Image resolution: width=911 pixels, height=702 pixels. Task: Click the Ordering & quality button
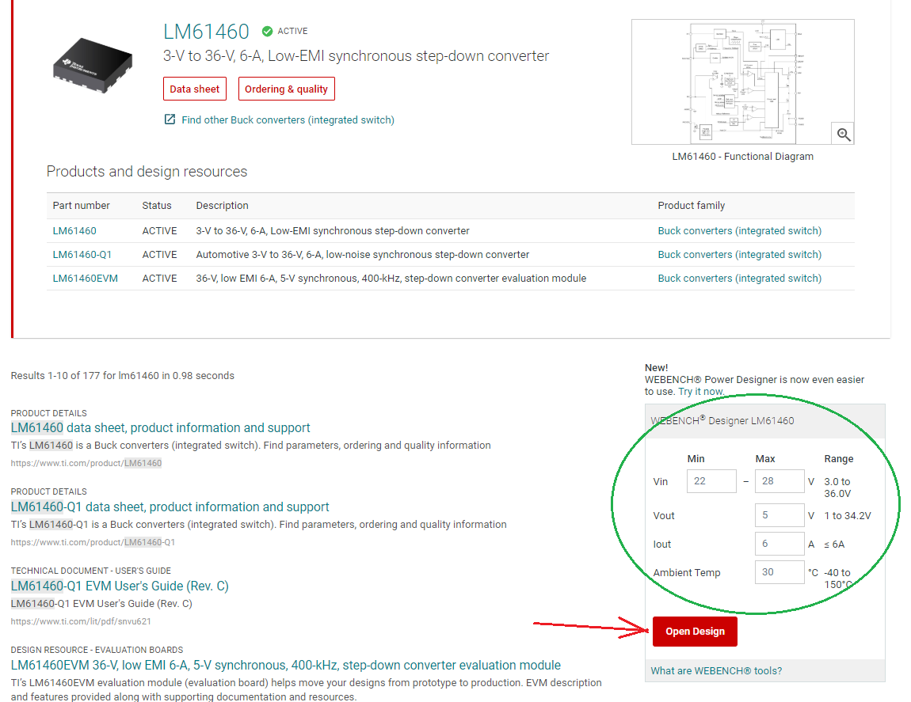287,89
